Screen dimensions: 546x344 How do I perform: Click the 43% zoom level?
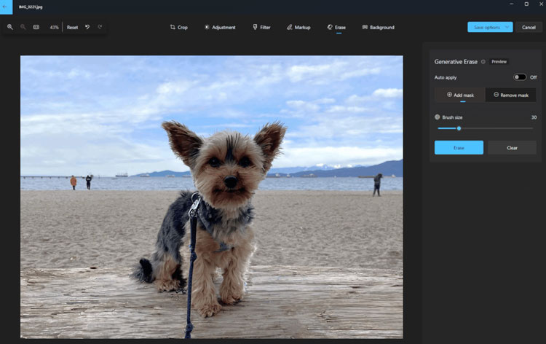[x=54, y=27]
